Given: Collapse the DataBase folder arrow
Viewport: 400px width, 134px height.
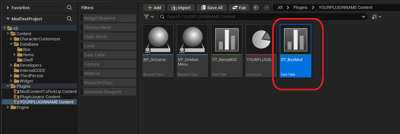Looking at the screenshot, I should pos(12,44).
